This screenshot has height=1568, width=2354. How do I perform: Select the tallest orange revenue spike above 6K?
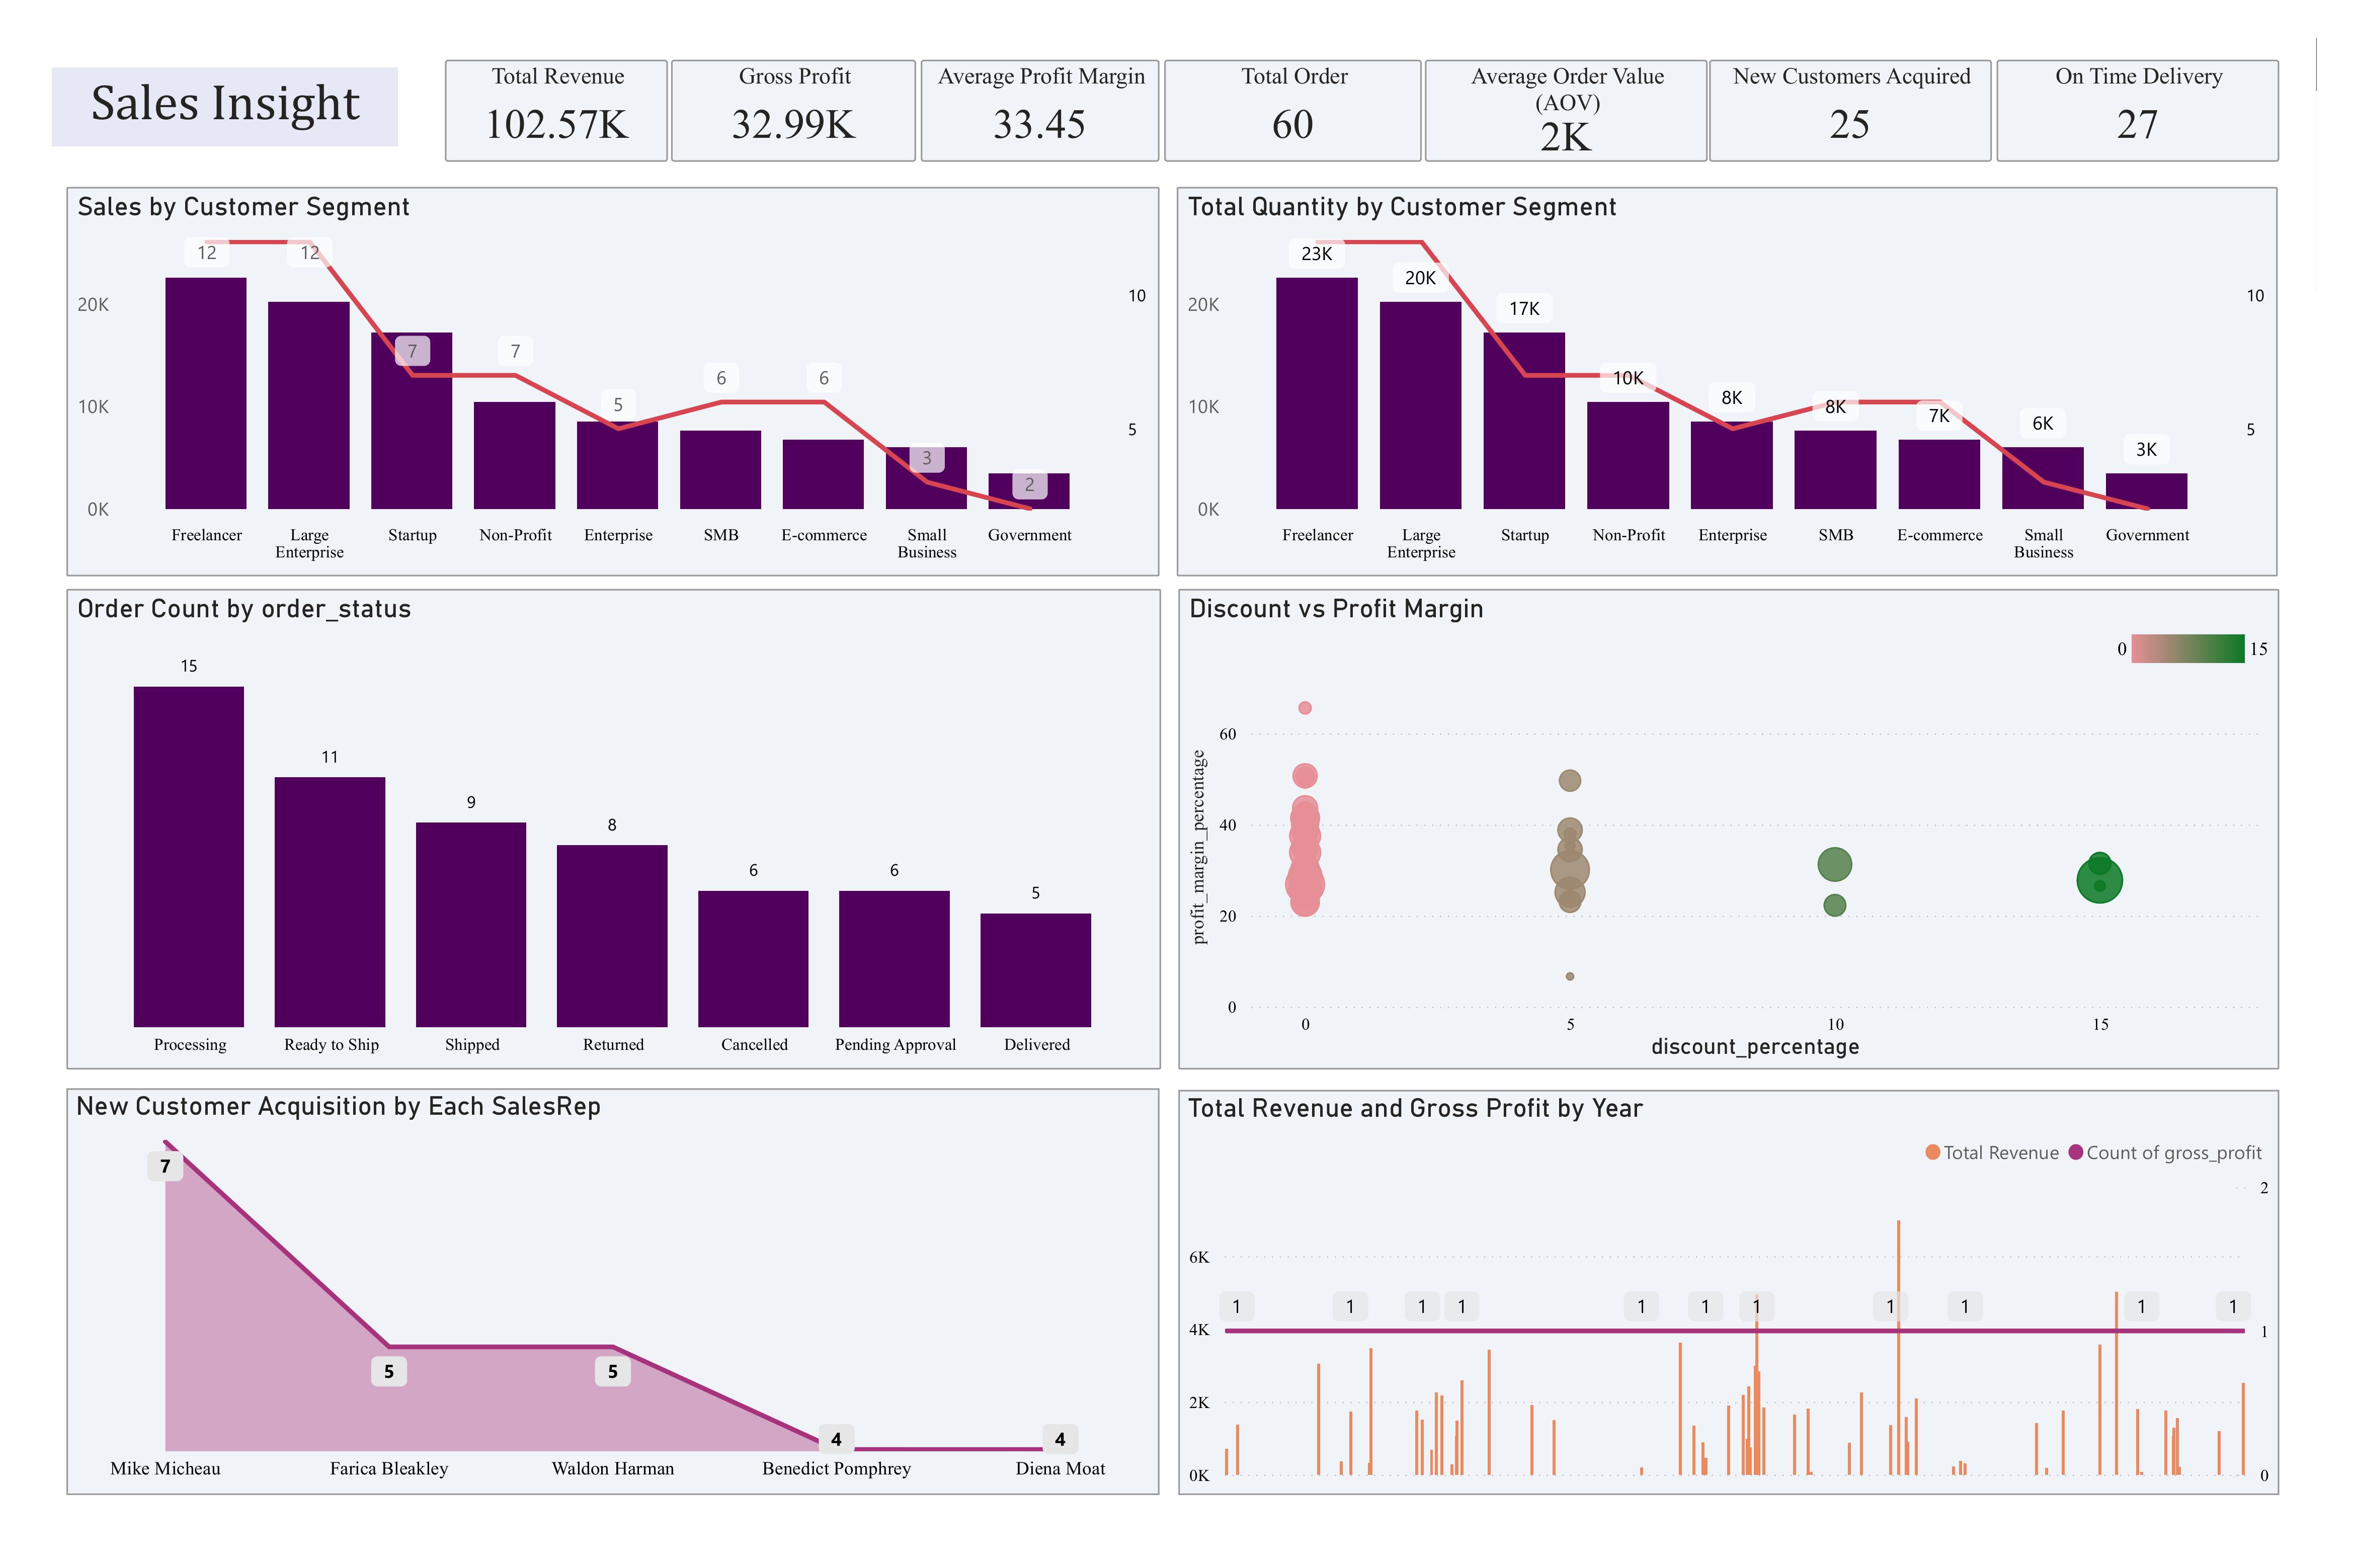coord(1898,1347)
